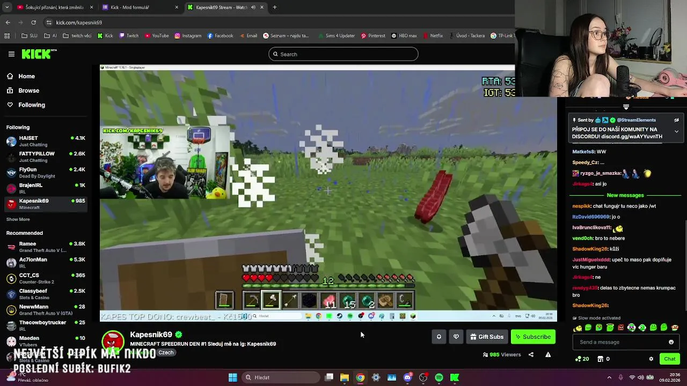Insert the first quick emote in chat

[578, 328]
